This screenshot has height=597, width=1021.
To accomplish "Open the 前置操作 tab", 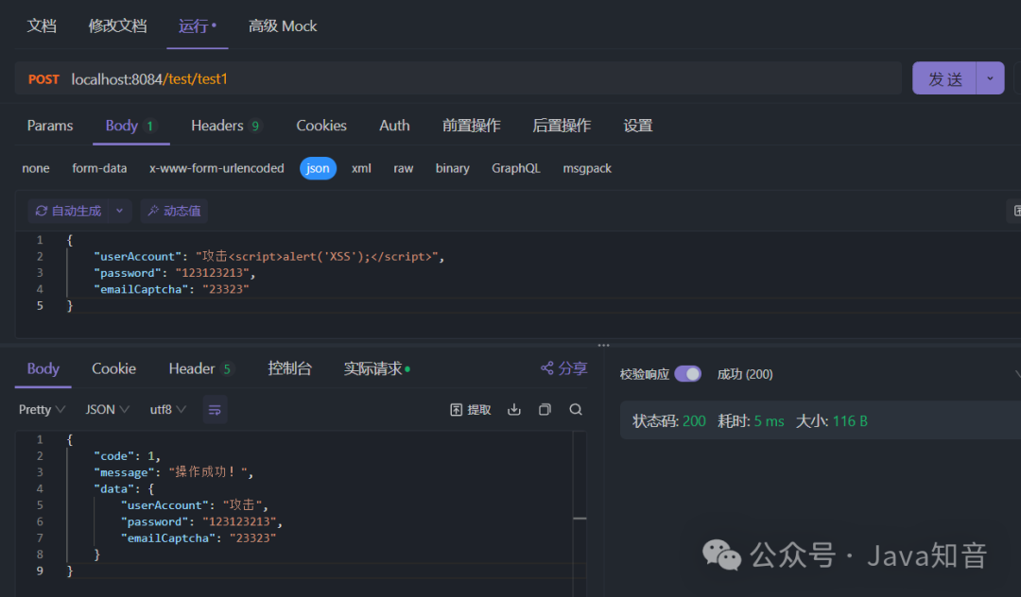I will [472, 126].
